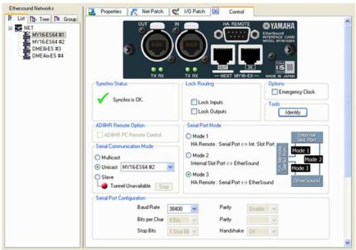Switch to the Net Patch tab
356x250 pixels.
(x=148, y=12)
